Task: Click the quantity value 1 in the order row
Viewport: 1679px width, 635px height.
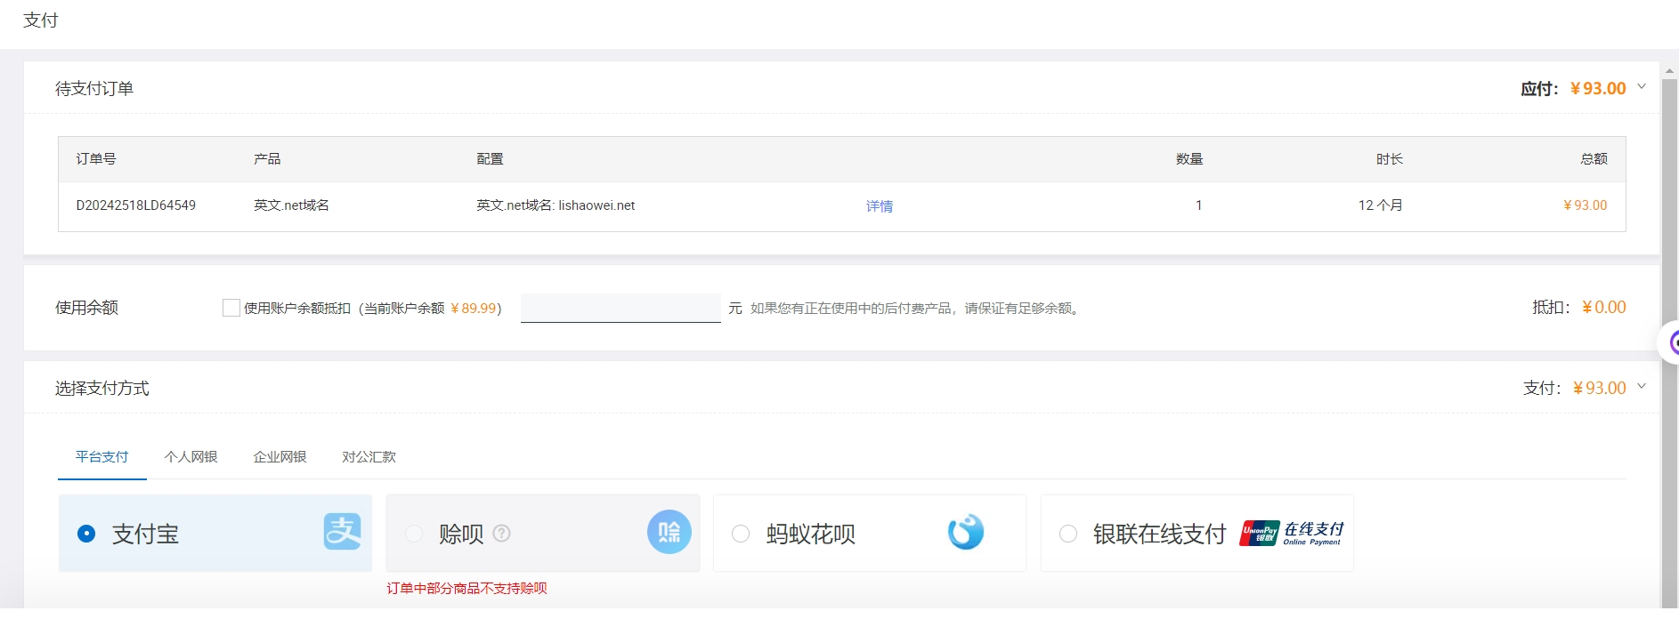Action: (x=1198, y=205)
